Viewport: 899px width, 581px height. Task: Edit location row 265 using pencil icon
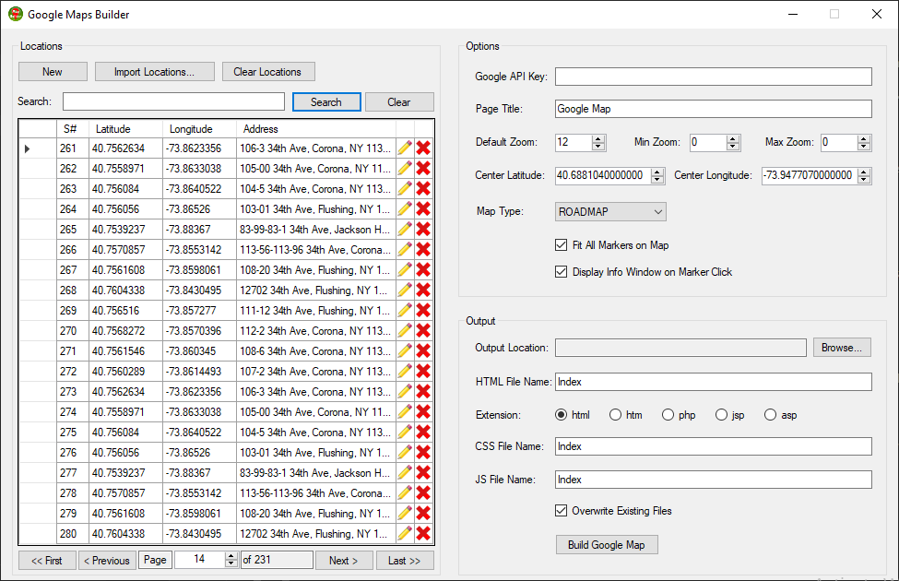[405, 230]
